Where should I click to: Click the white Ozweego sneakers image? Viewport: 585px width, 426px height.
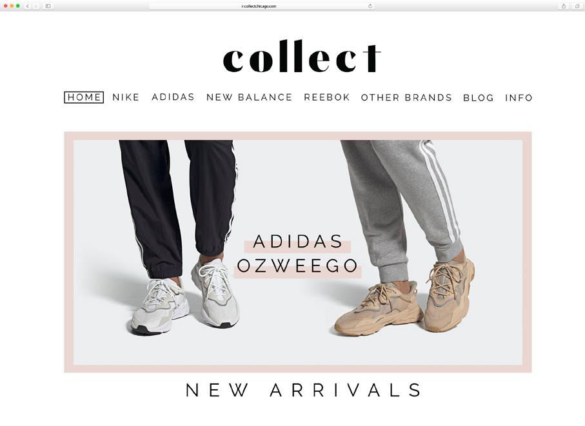click(185, 296)
